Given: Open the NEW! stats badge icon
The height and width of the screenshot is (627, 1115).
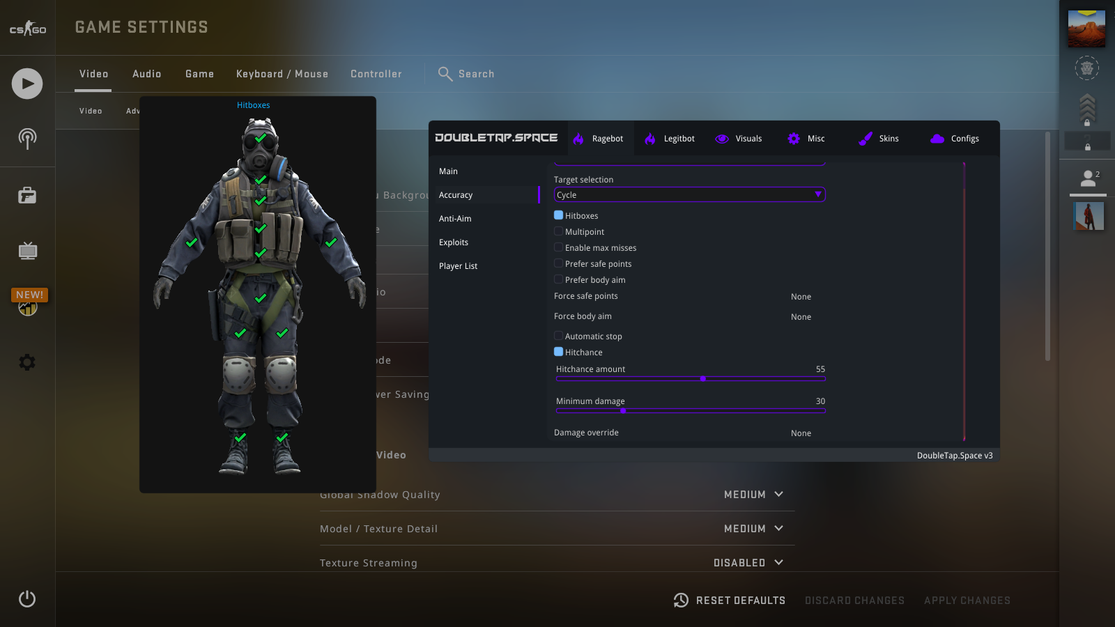Looking at the screenshot, I should [29, 302].
